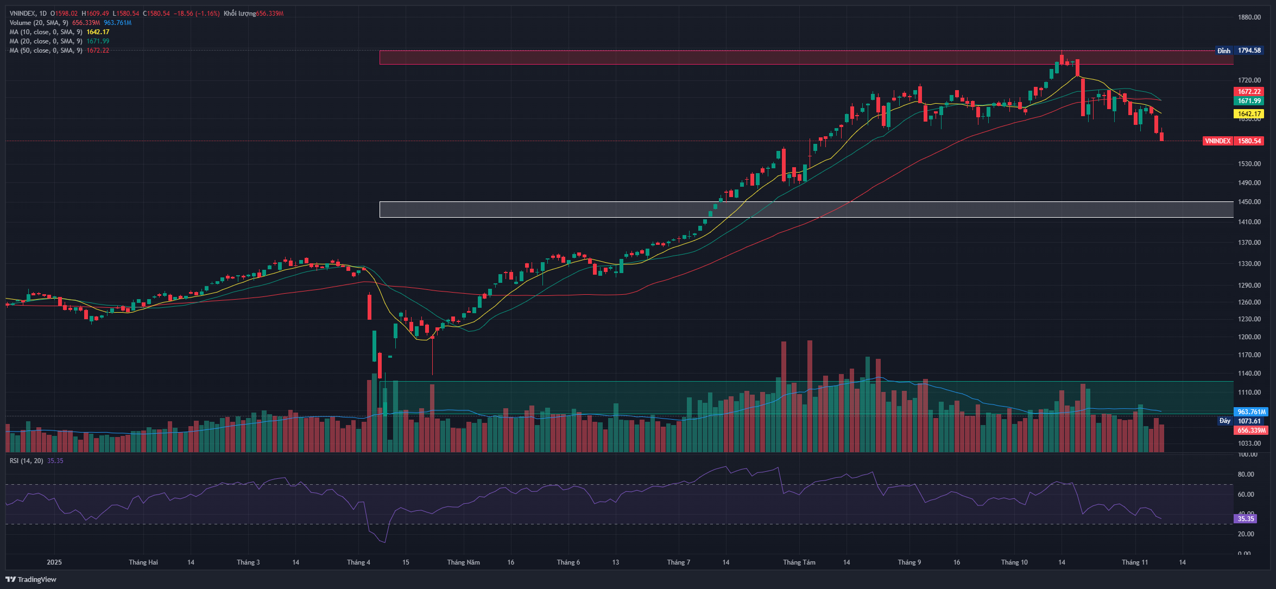This screenshot has width=1276, height=589.
Task: Select the MA 10 indicator legend
Action: click(x=46, y=32)
